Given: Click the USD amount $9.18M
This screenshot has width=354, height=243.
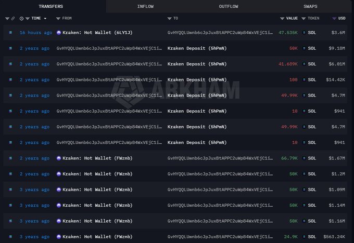Looking at the screenshot, I should [337, 48].
